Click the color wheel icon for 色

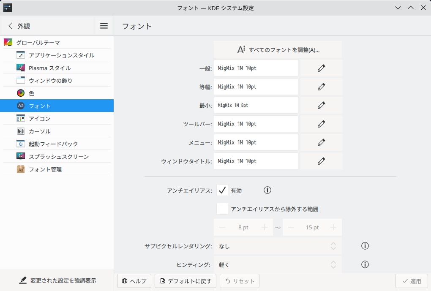pos(21,93)
